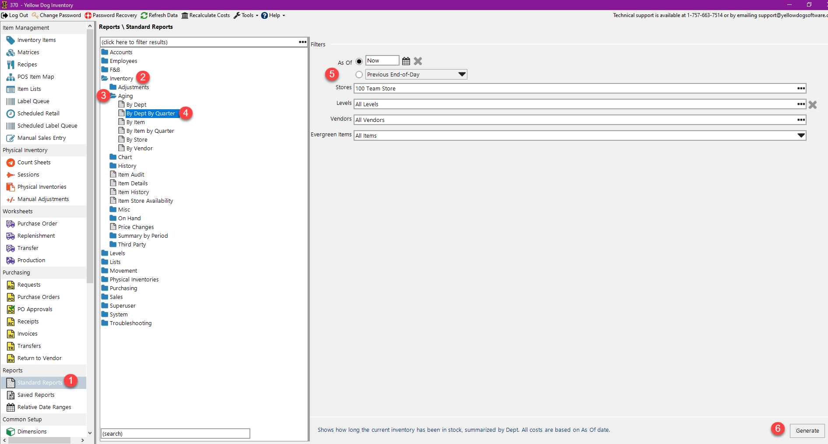
Task: Generate the selected report
Action: [x=807, y=430]
